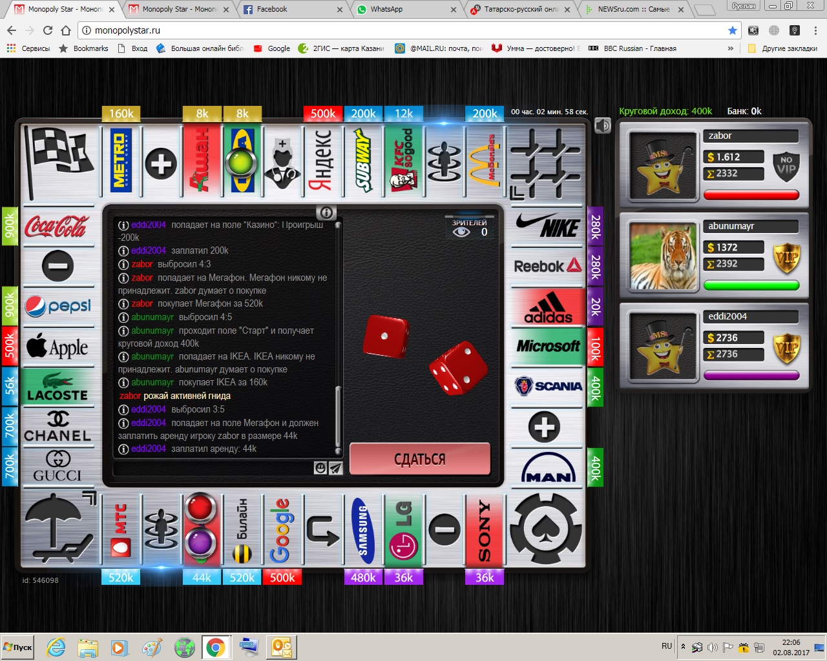
Task: Switch to the WhatsApp tab
Action: point(405,9)
